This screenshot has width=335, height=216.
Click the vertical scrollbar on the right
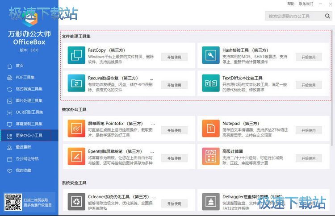pos(331,88)
